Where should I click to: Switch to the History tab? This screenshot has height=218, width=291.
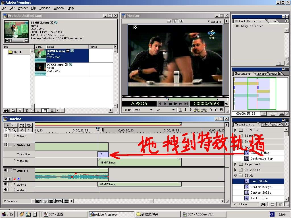[261, 74]
